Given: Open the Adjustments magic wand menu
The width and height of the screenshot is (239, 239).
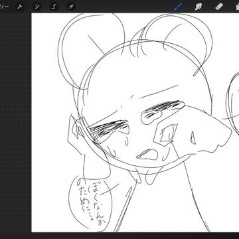Looking at the screenshot, I should (x=37, y=7).
